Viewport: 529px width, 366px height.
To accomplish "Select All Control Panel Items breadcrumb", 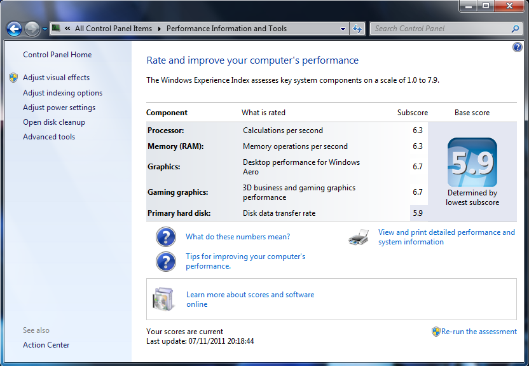I will 113,29.
